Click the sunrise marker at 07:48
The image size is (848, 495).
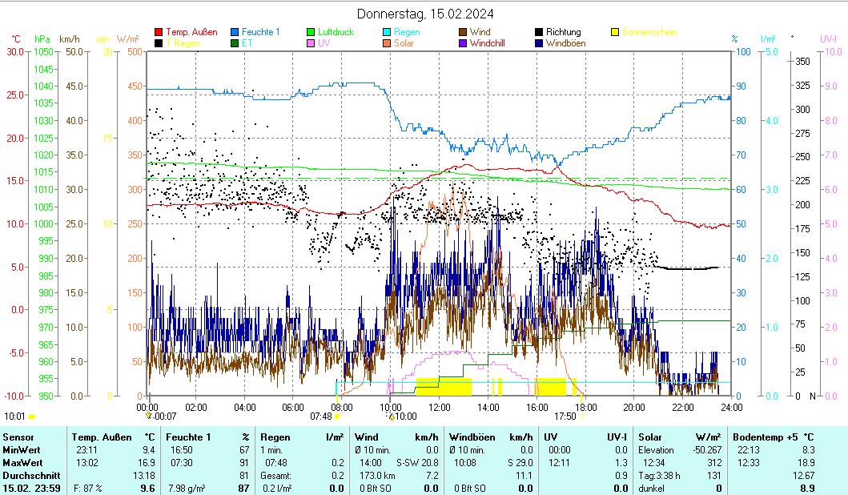click(337, 417)
